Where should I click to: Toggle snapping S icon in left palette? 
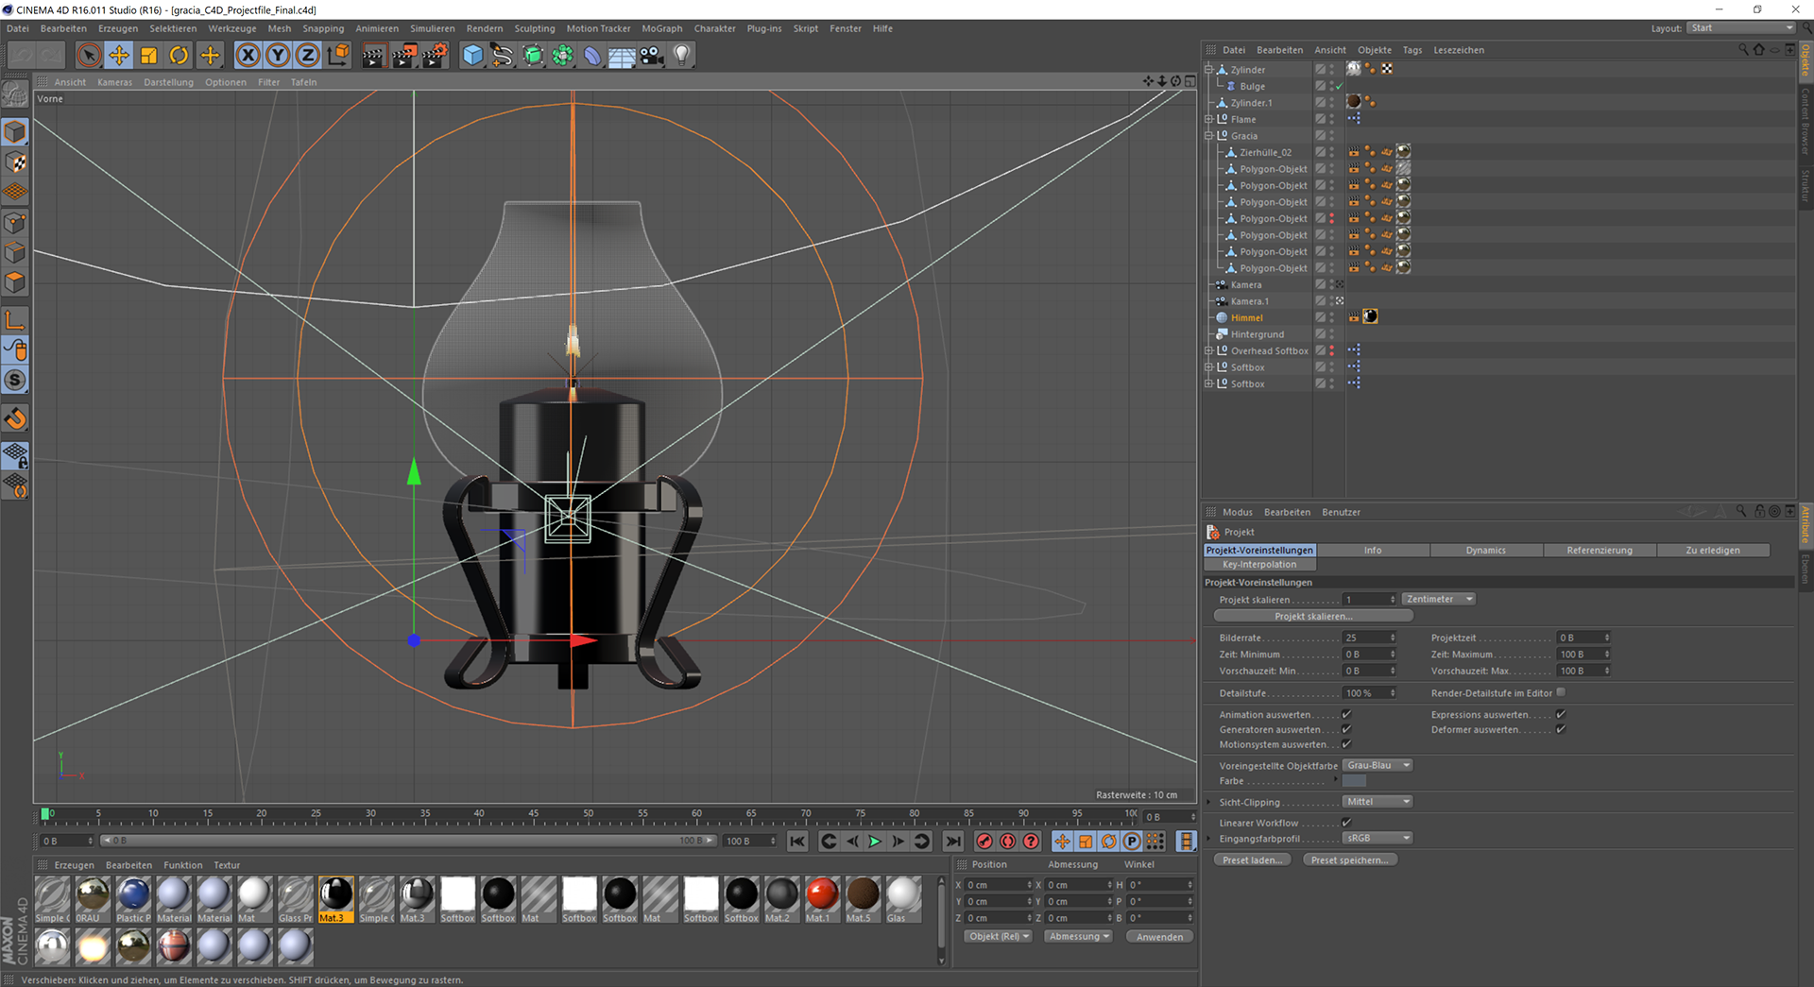point(15,381)
